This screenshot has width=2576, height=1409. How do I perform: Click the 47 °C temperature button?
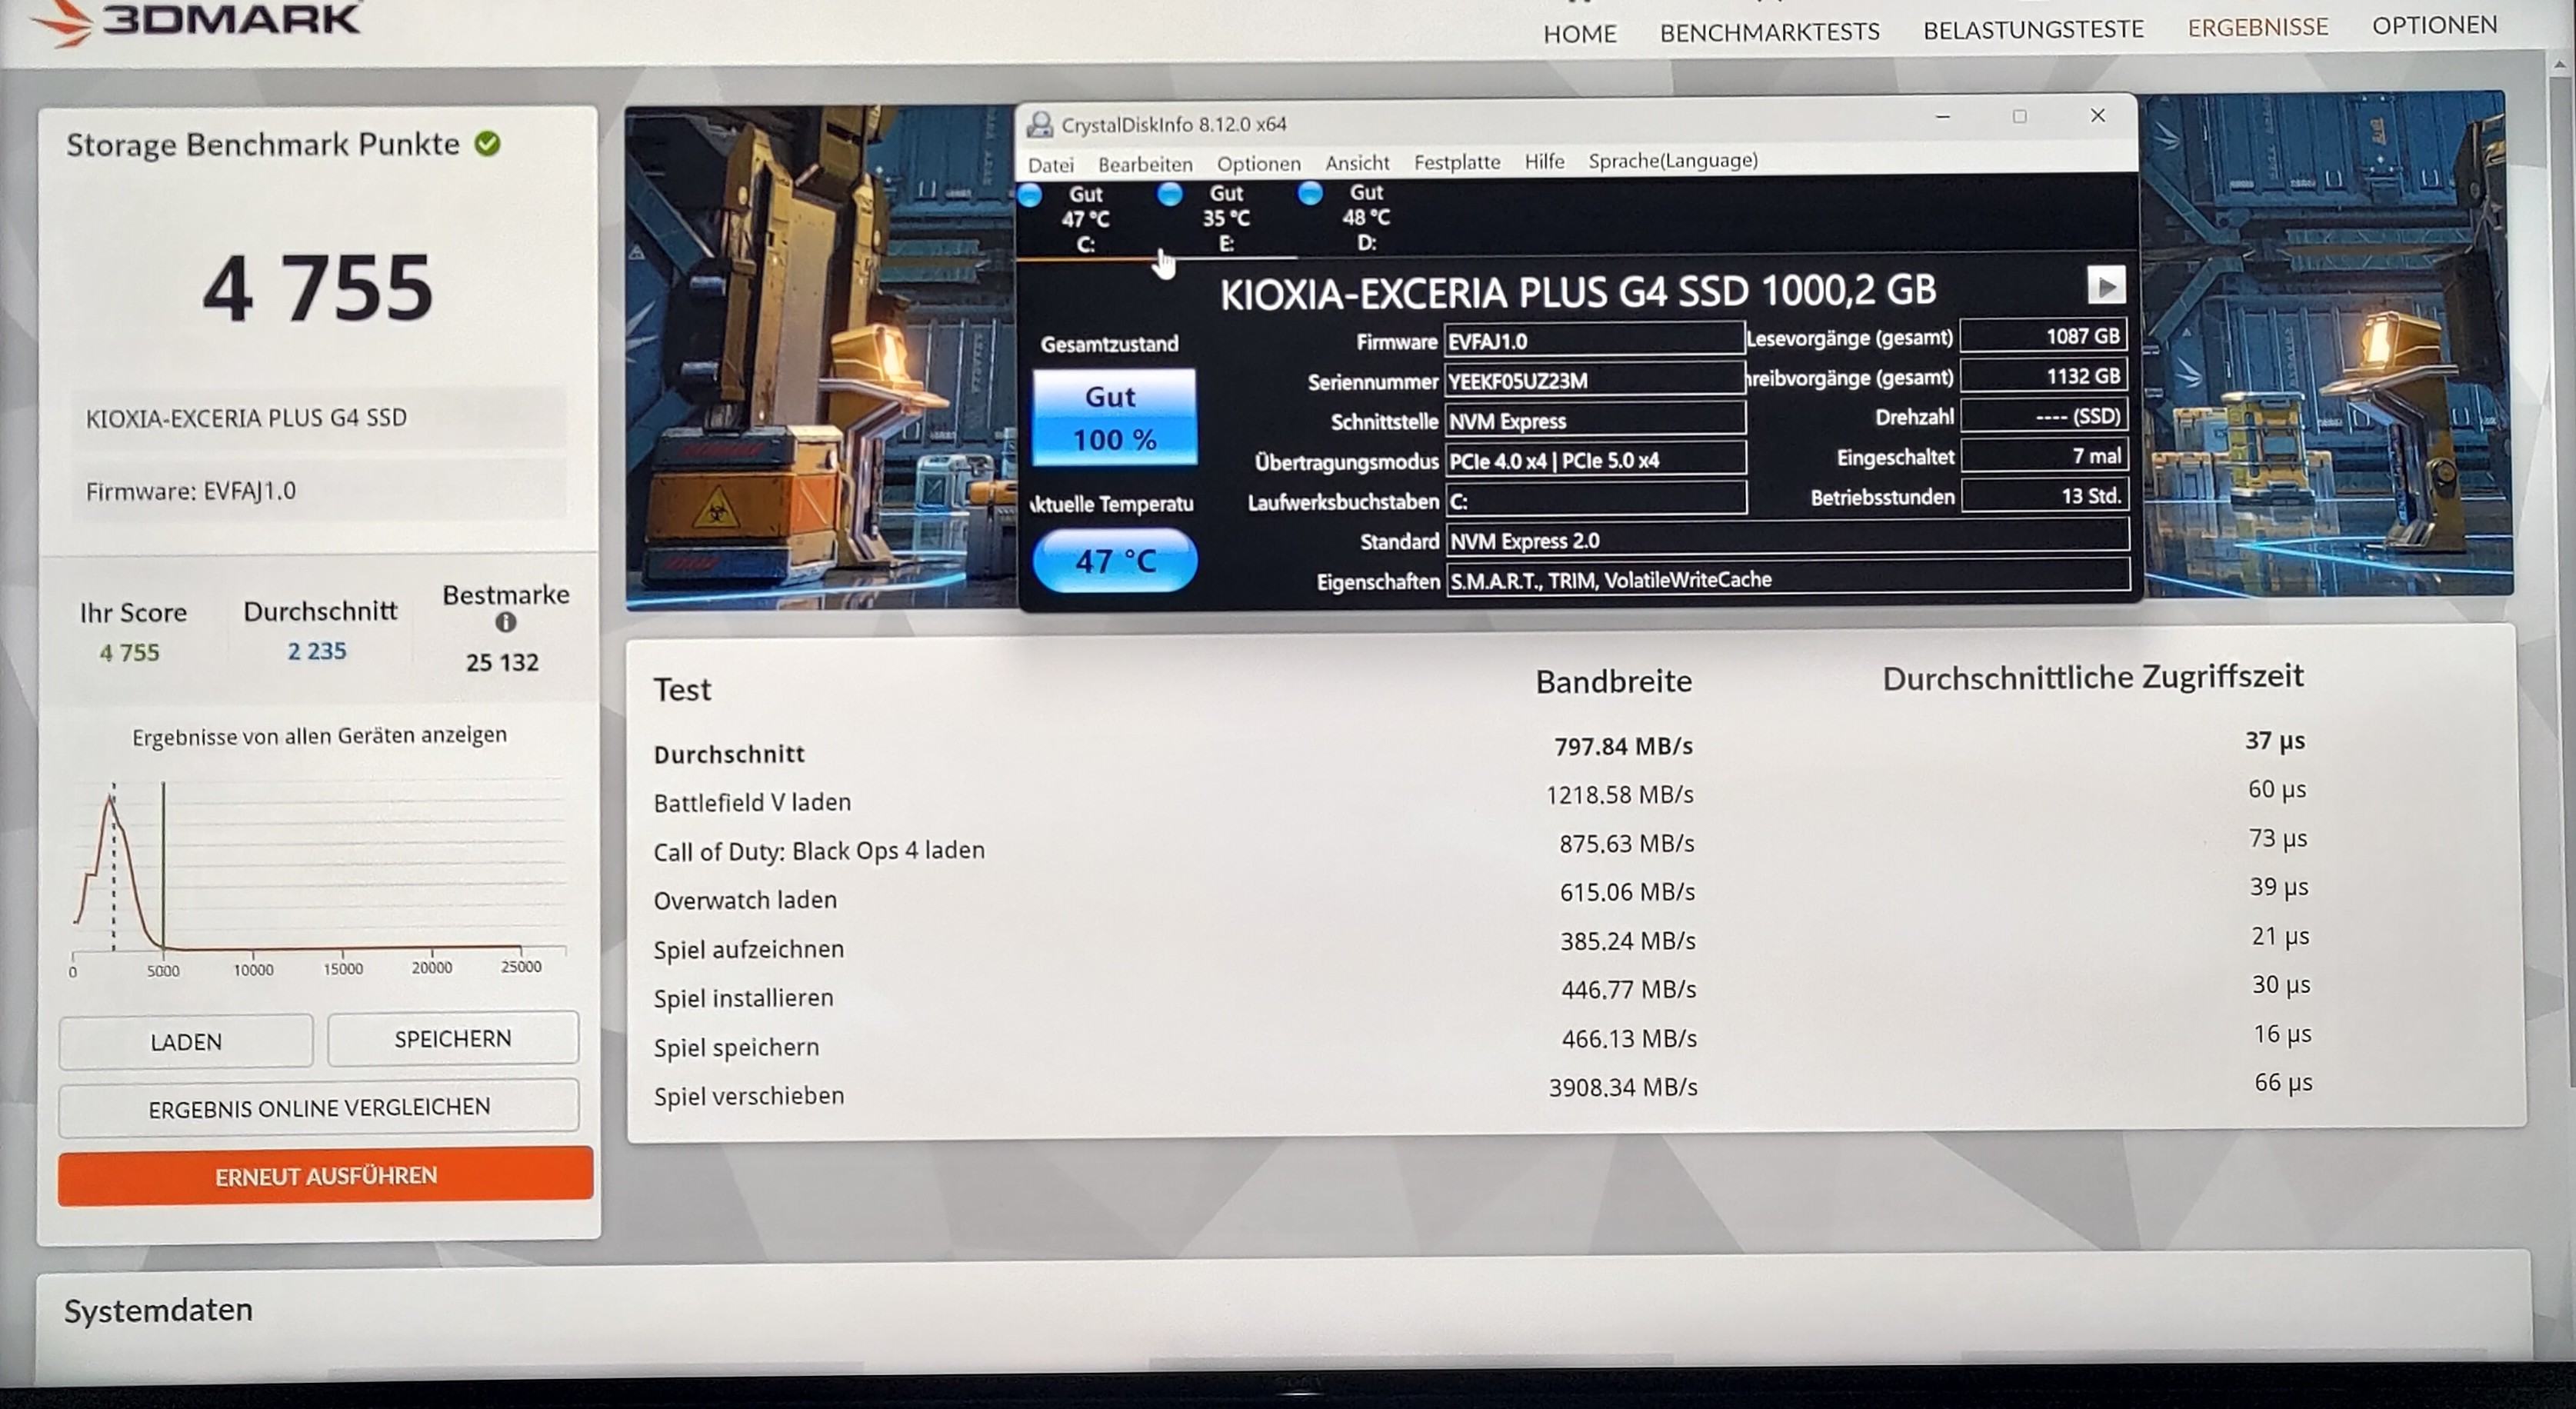[x=1114, y=561]
